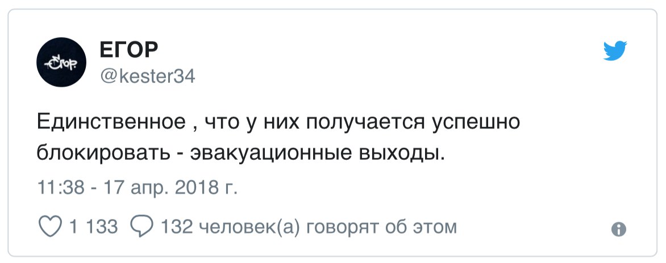
Task: Click the display name ЕГОР
Action: [128, 50]
